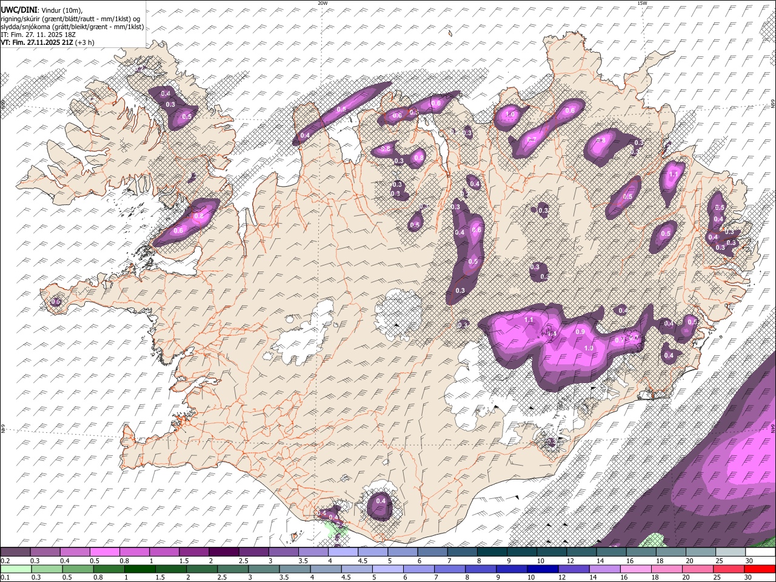Click the light violet 14 swatch in lower legend row

(x=604, y=569)
